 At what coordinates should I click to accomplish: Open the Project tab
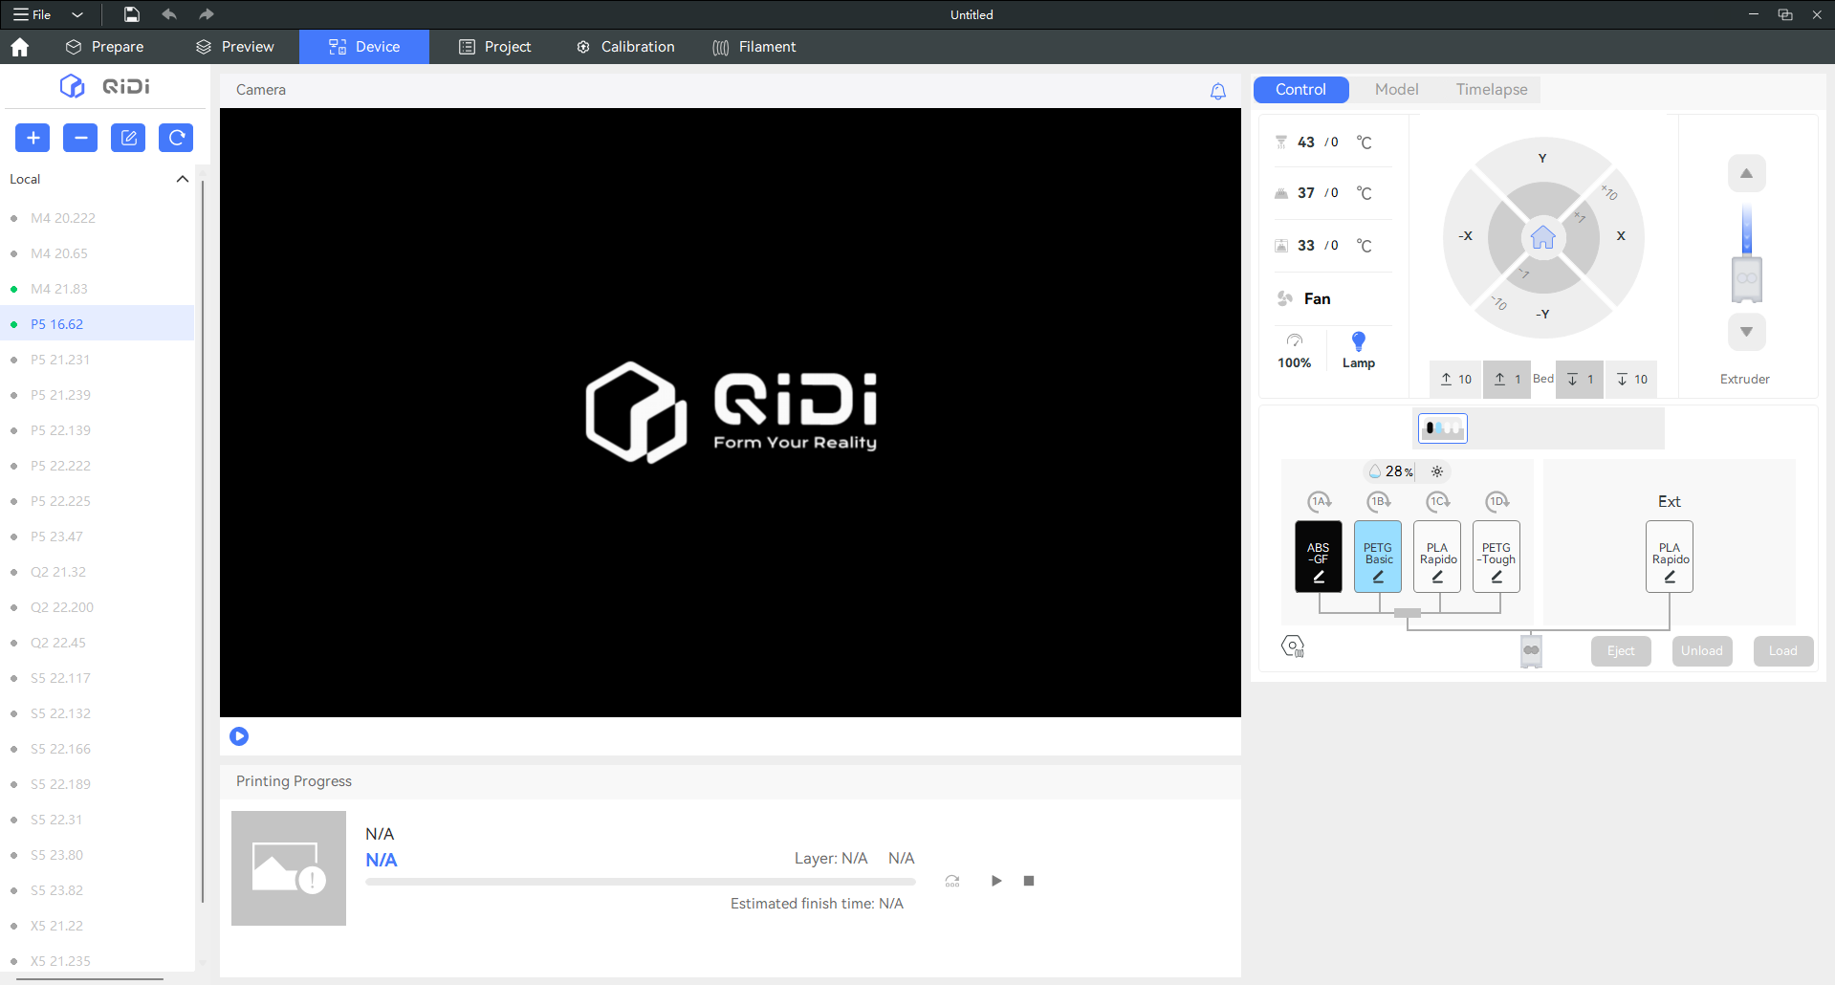tap(494, 47)
